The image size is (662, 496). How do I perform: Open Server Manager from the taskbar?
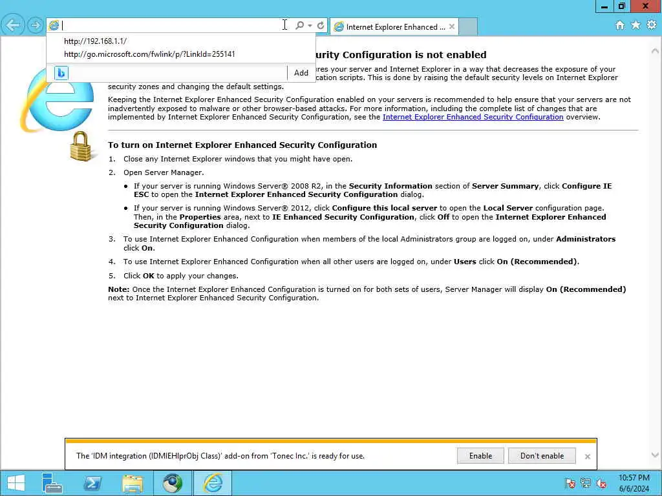(x=52, y=483)
